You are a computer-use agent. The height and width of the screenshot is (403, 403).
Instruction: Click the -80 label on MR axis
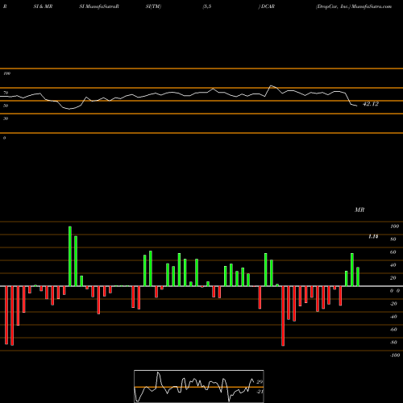393,343
